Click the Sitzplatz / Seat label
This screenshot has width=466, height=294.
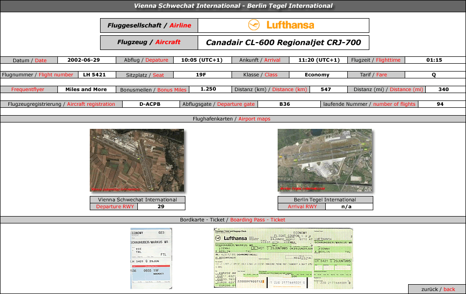click(x=145, y=75)
